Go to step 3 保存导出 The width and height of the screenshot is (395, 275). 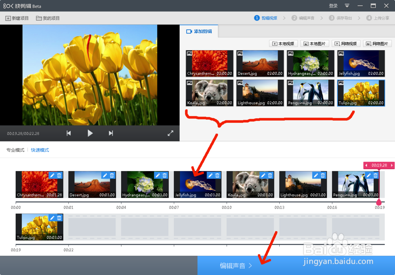coord(340,18)
